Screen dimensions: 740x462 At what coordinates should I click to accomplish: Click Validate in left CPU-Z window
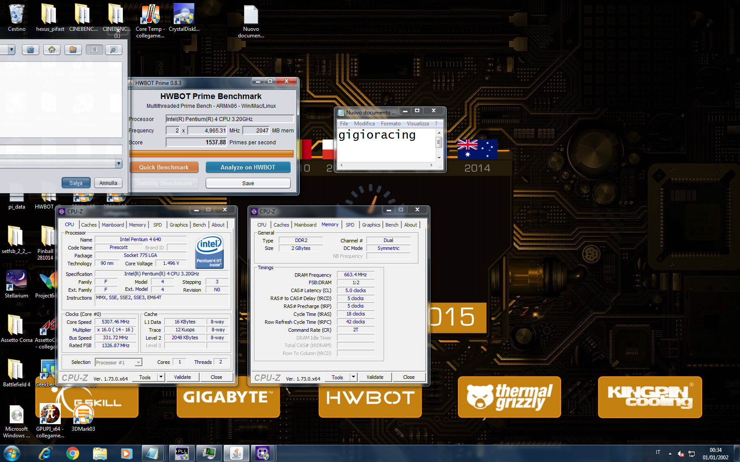coord(182,377)
